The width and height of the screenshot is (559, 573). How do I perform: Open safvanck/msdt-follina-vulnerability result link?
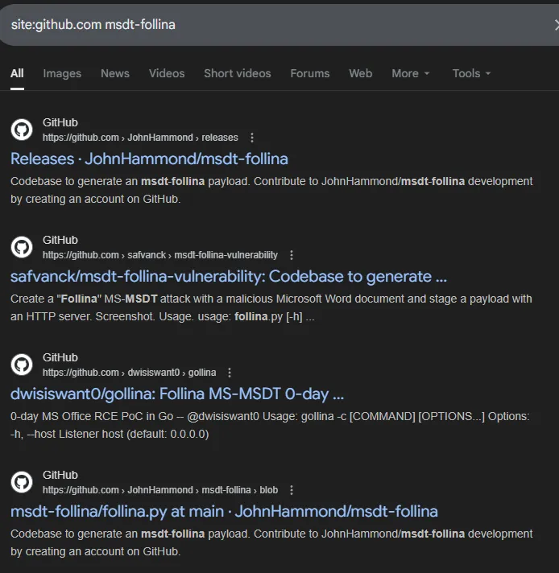click(228, 276)
